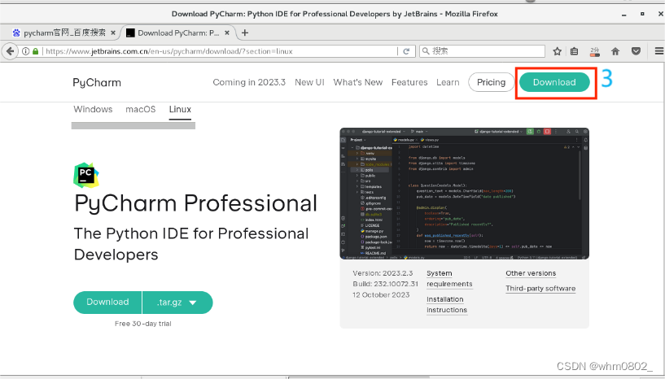Bookmark this page with the star icon
Image resolution: width=665 pixels, height=379 pixels.
pos(558,51)
